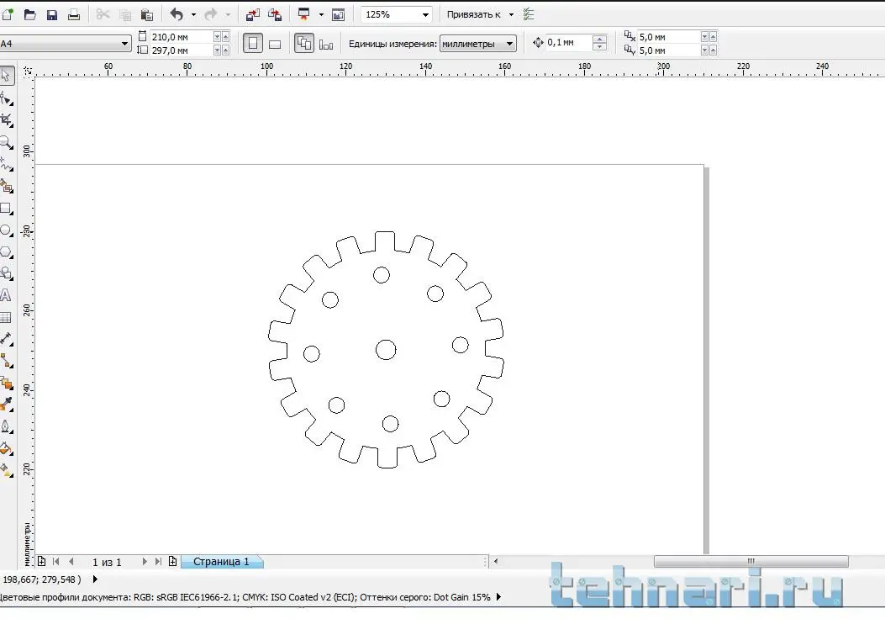Select the Table tool
The width and height of the screenshot is (885, 635).
(6, 318)
